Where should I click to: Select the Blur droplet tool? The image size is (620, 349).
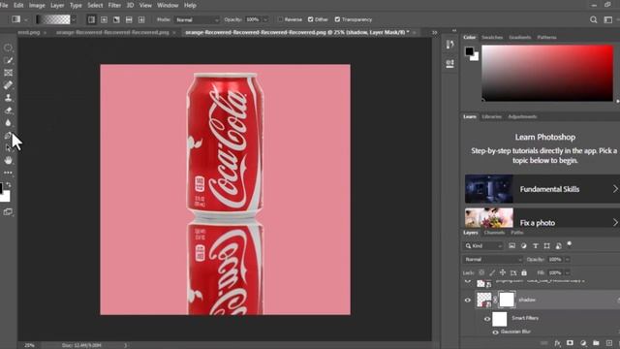[x=8, y=123]
